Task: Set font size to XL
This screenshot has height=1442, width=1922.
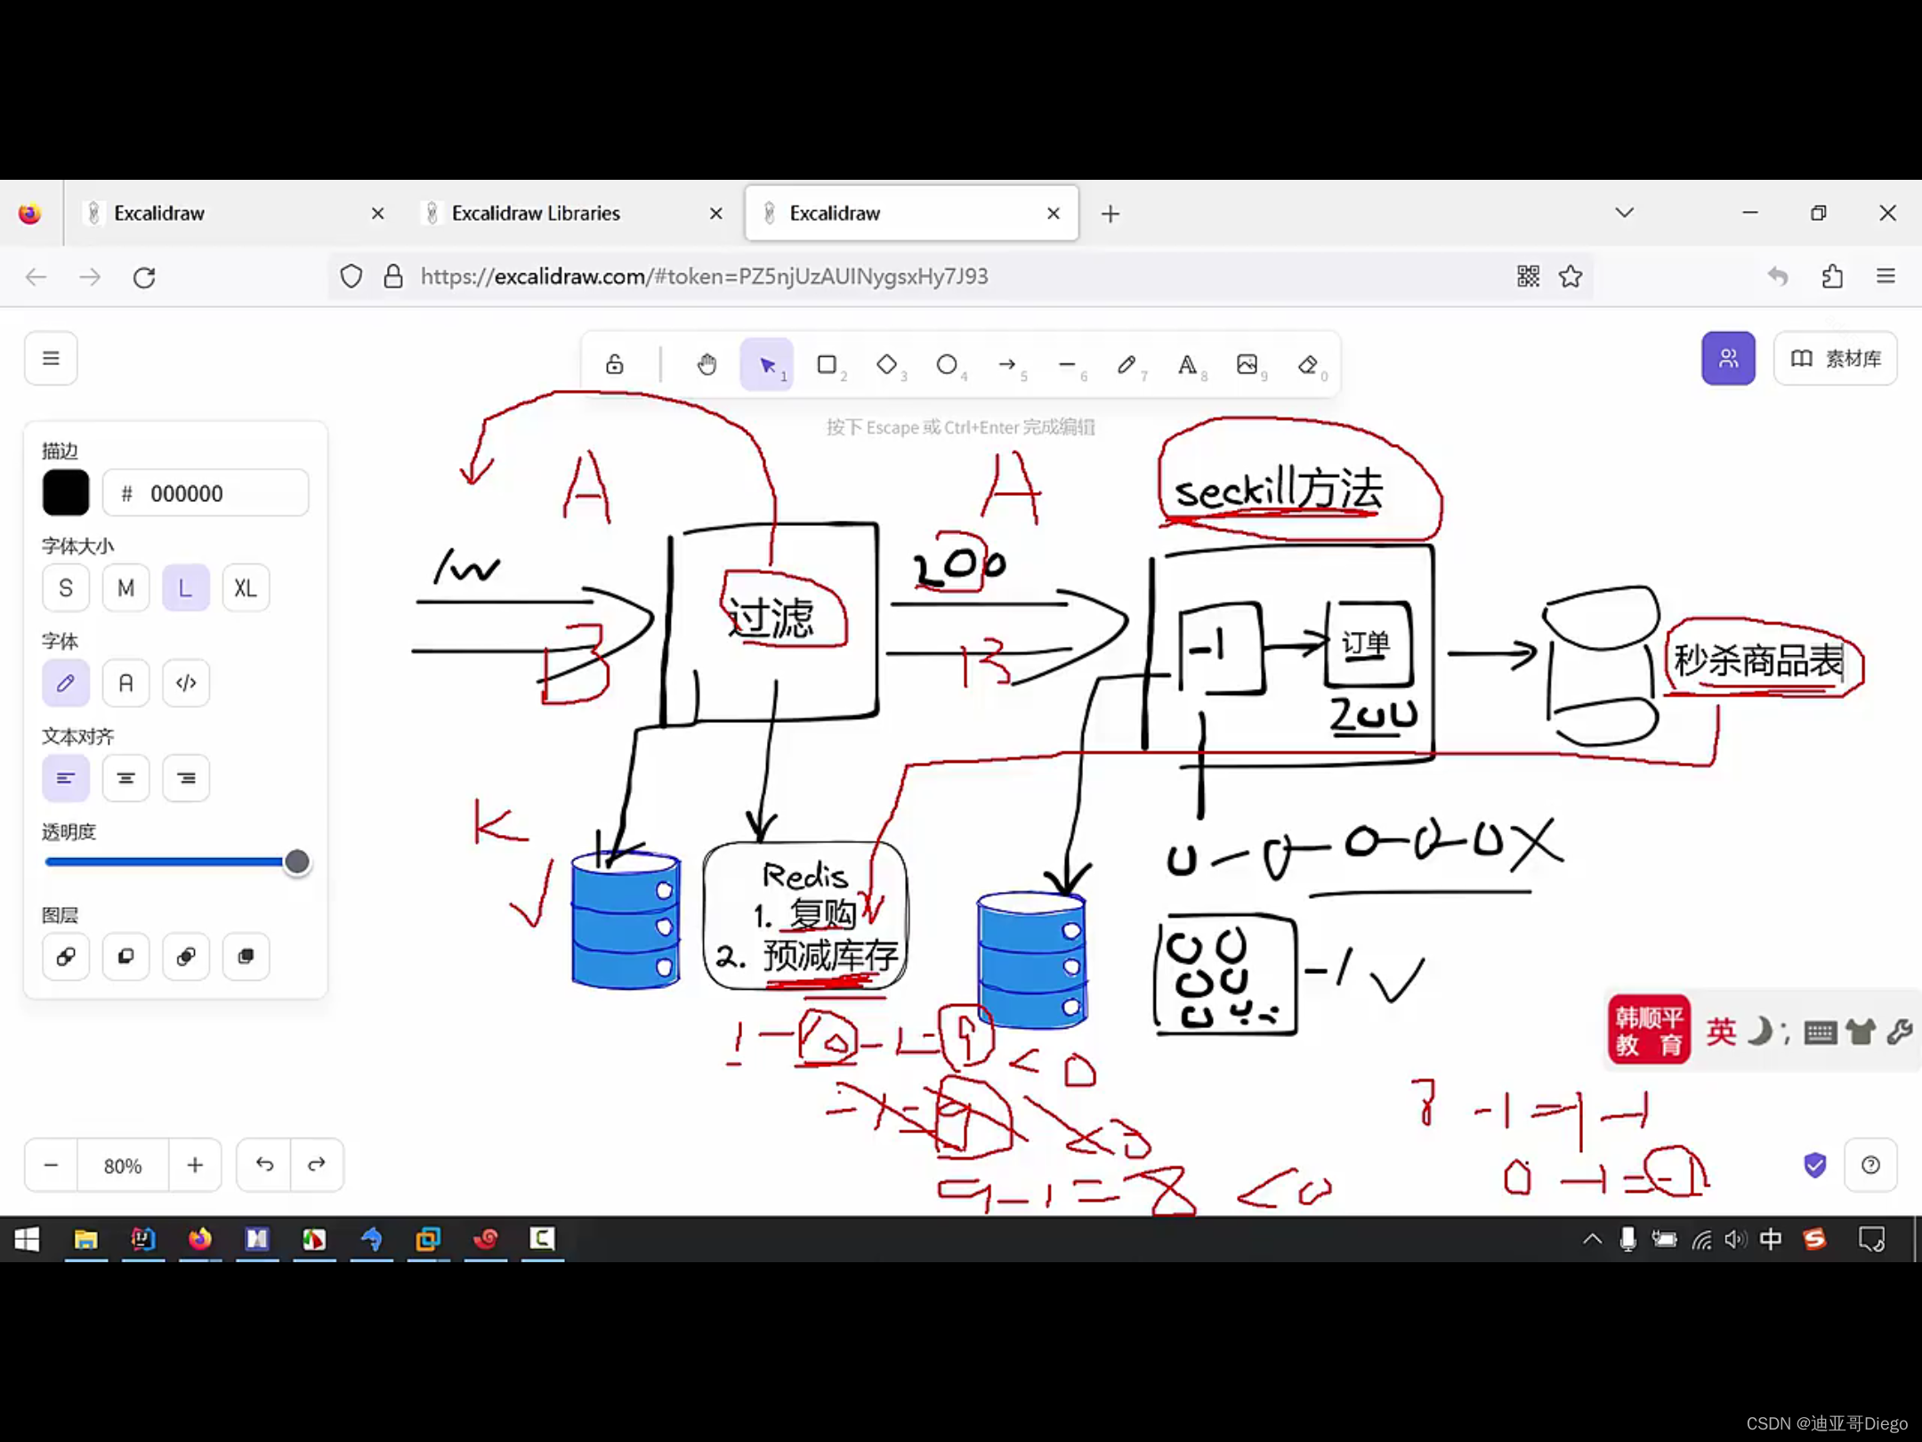Action: (x=246, y=587)
